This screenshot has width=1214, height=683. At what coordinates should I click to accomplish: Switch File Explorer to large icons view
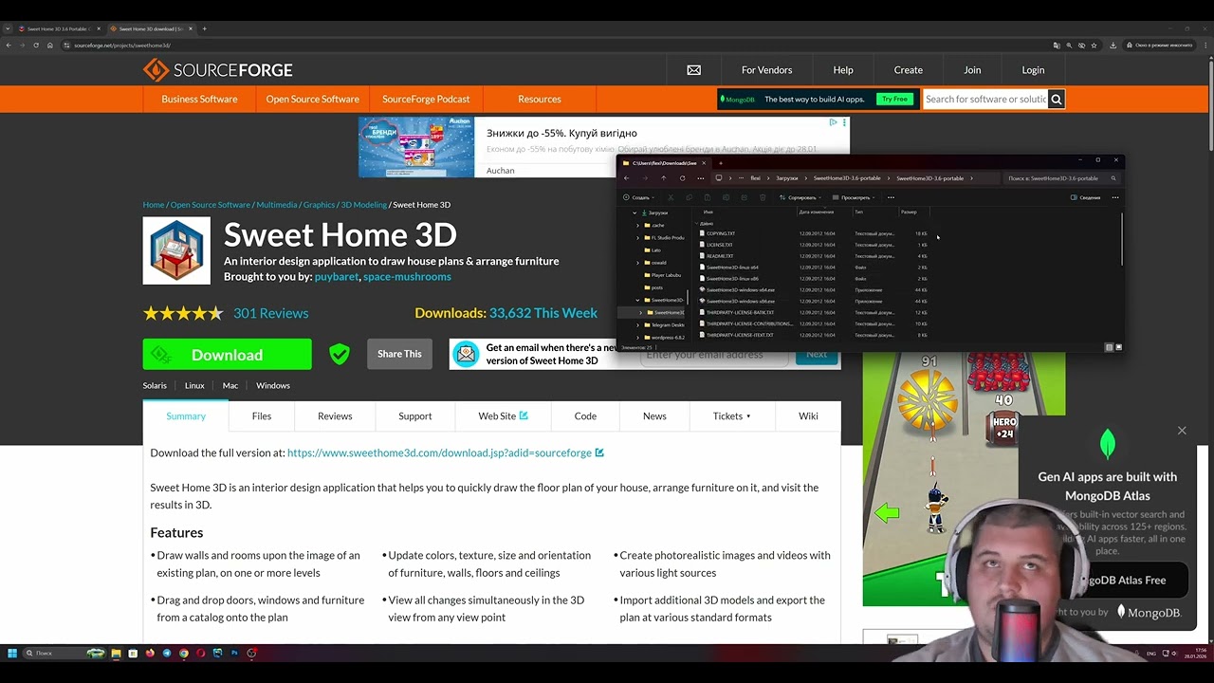click(x=1119, y=347)
